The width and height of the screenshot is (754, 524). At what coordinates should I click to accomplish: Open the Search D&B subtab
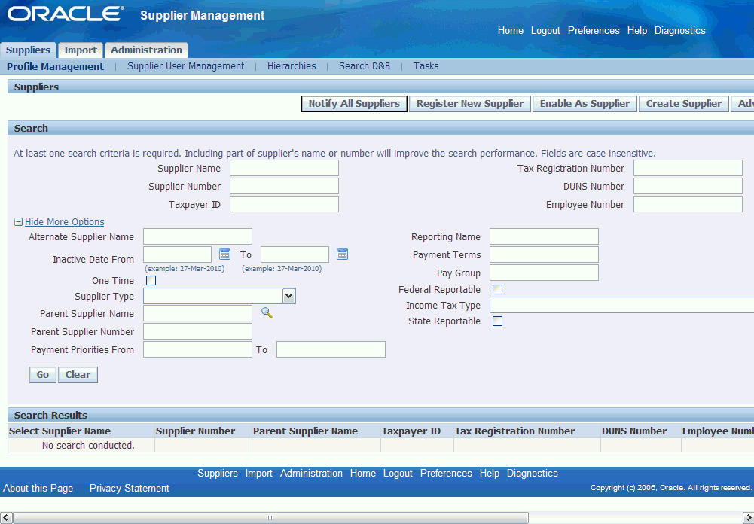(x=365, y=65)
